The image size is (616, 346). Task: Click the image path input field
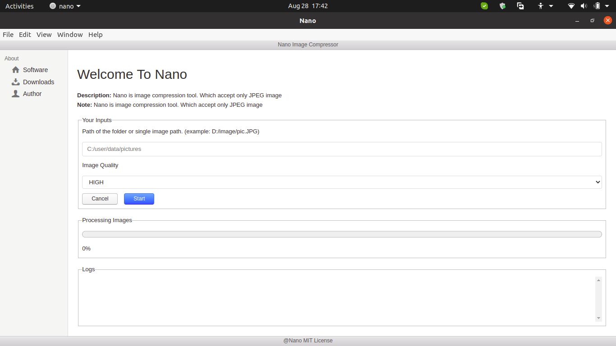342,149
